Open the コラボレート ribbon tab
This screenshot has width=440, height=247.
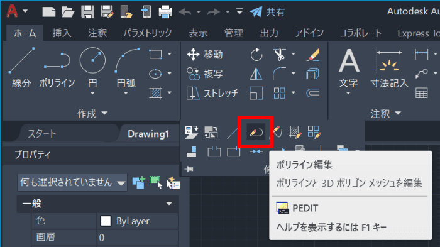(361, 33)
